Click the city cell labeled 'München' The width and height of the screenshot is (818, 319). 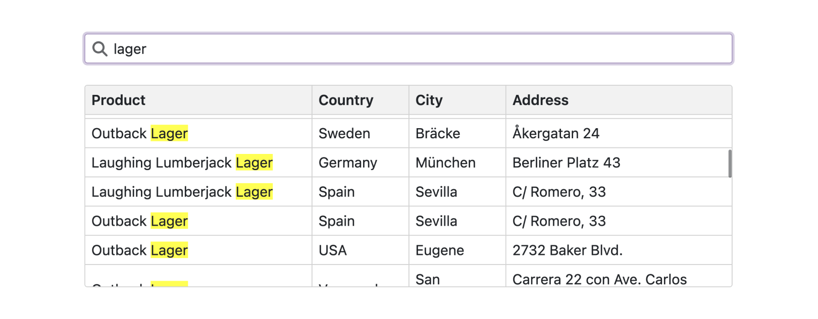445,163
